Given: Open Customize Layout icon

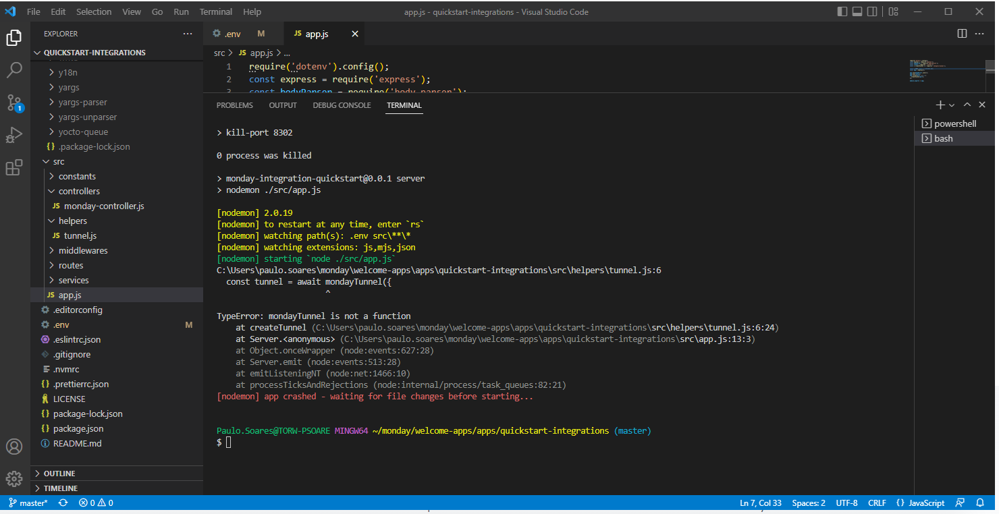Looking at the screenshot, I should click(893, 11).
